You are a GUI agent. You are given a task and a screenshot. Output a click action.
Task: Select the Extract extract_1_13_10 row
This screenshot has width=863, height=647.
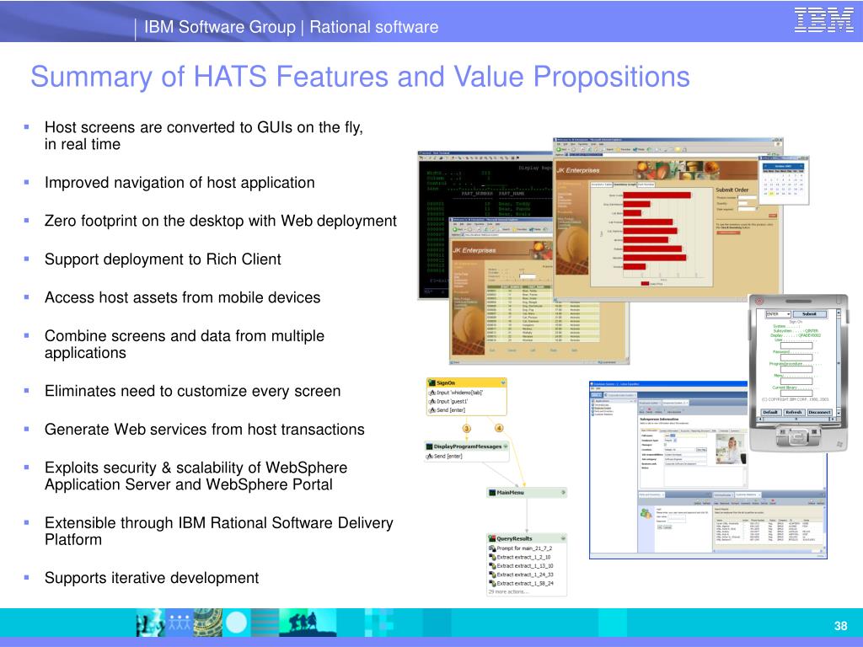pyautogui.click(x=521, y=566)
